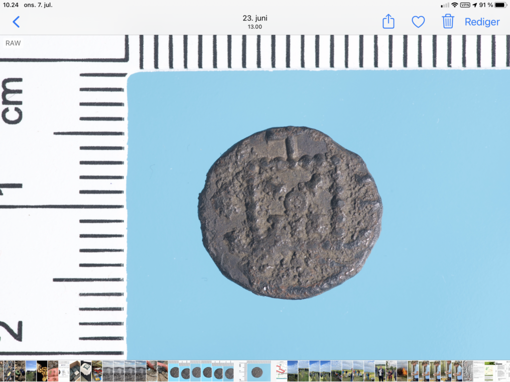Mark the photo as favorite with the heart
The image size is (510, 382).
coord(418,22)
